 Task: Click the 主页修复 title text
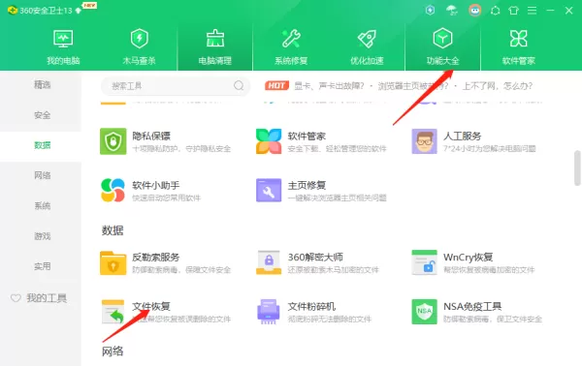(x=307, y=185)
